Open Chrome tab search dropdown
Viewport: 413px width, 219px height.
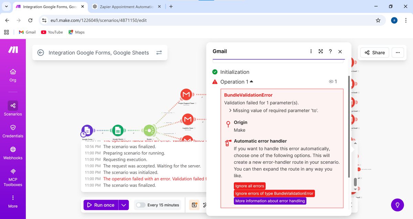7,6
